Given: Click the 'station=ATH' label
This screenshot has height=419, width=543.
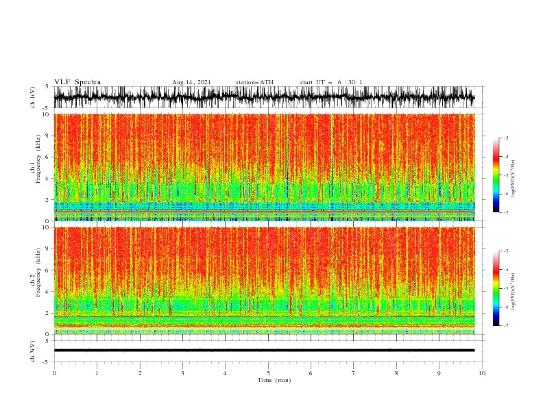Looking at the screenshot, I should pyautogui.click(x=254, y=82).
